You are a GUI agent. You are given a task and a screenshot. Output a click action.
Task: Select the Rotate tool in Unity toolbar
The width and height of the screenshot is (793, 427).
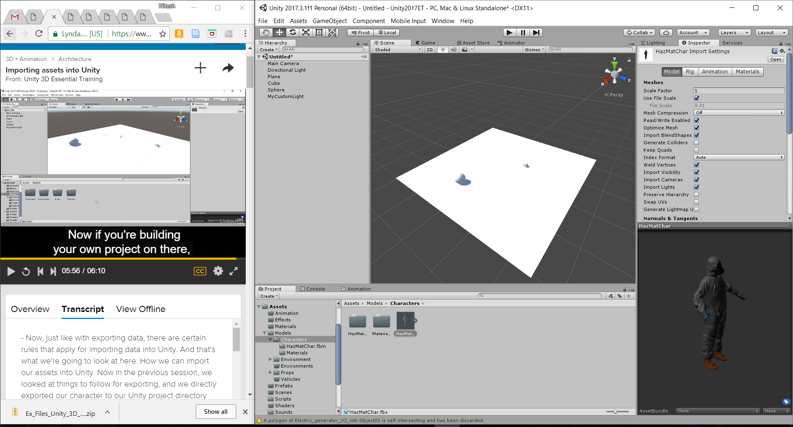pos(293,33)
